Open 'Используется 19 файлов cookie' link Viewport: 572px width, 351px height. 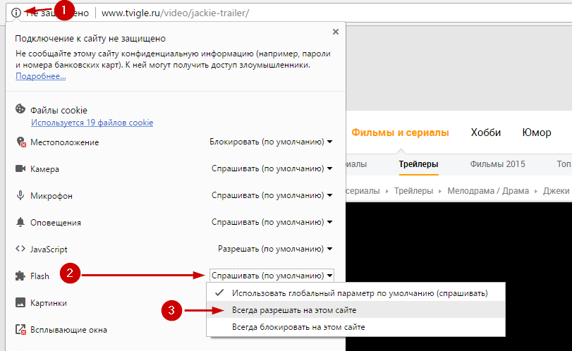(92, 123)
